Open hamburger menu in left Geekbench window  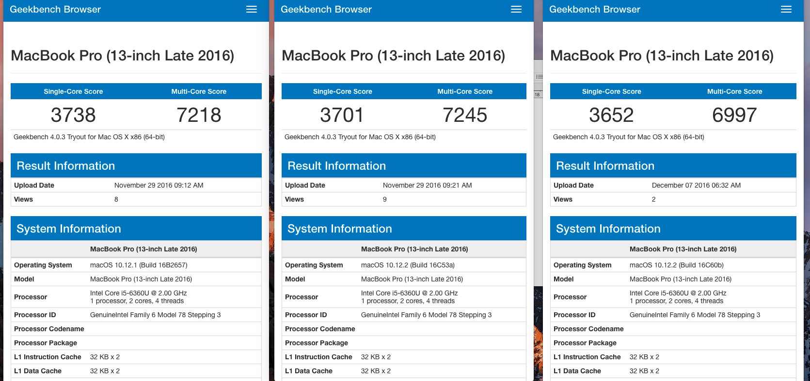pos(252,9)
